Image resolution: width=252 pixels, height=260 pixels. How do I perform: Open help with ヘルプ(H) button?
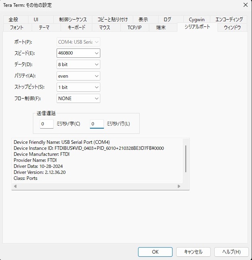tap(232, 252)
